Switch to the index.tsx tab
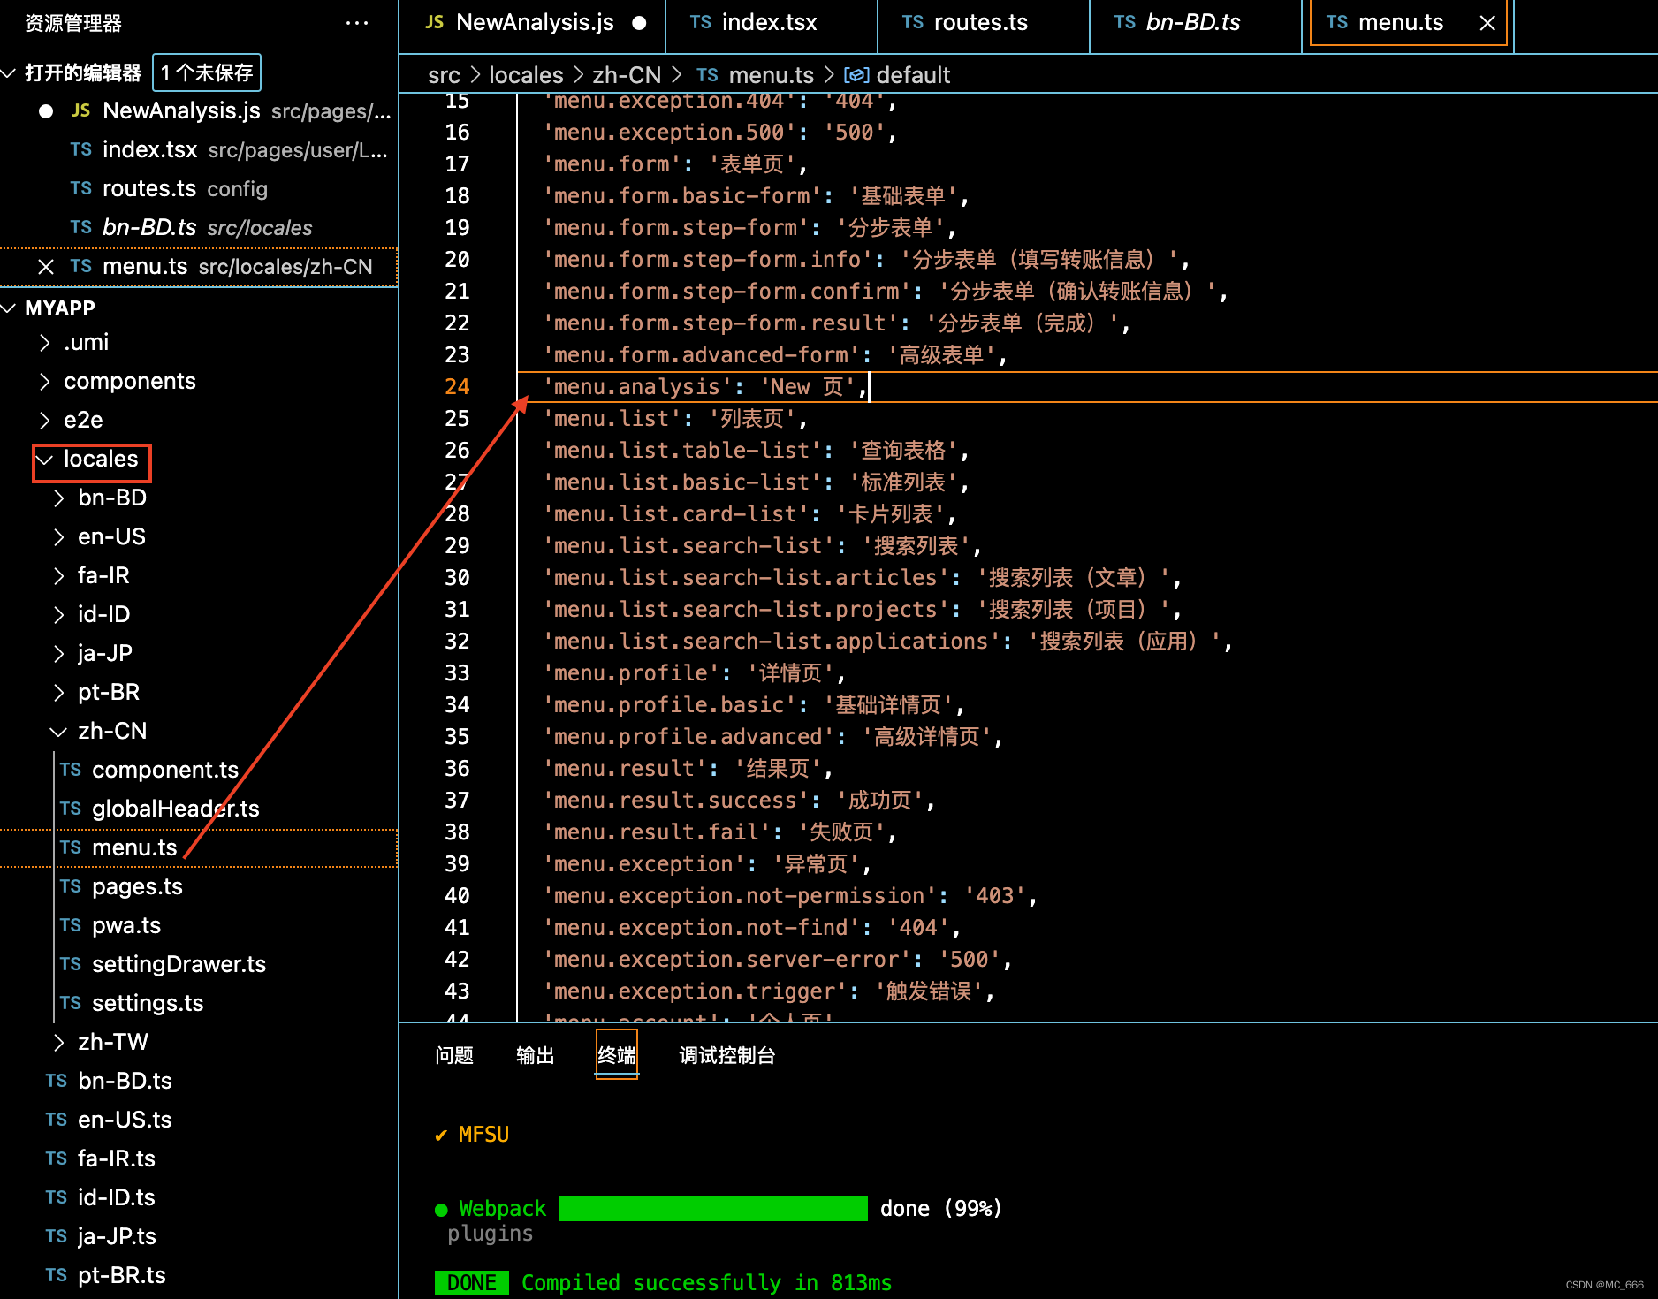 [771, 23]
